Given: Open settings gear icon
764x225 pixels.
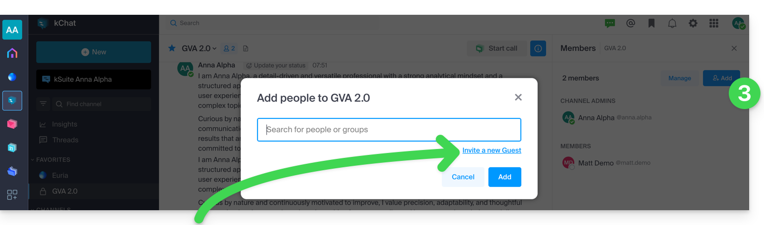Looking at the screenshot, I should [x=693, y=23].
